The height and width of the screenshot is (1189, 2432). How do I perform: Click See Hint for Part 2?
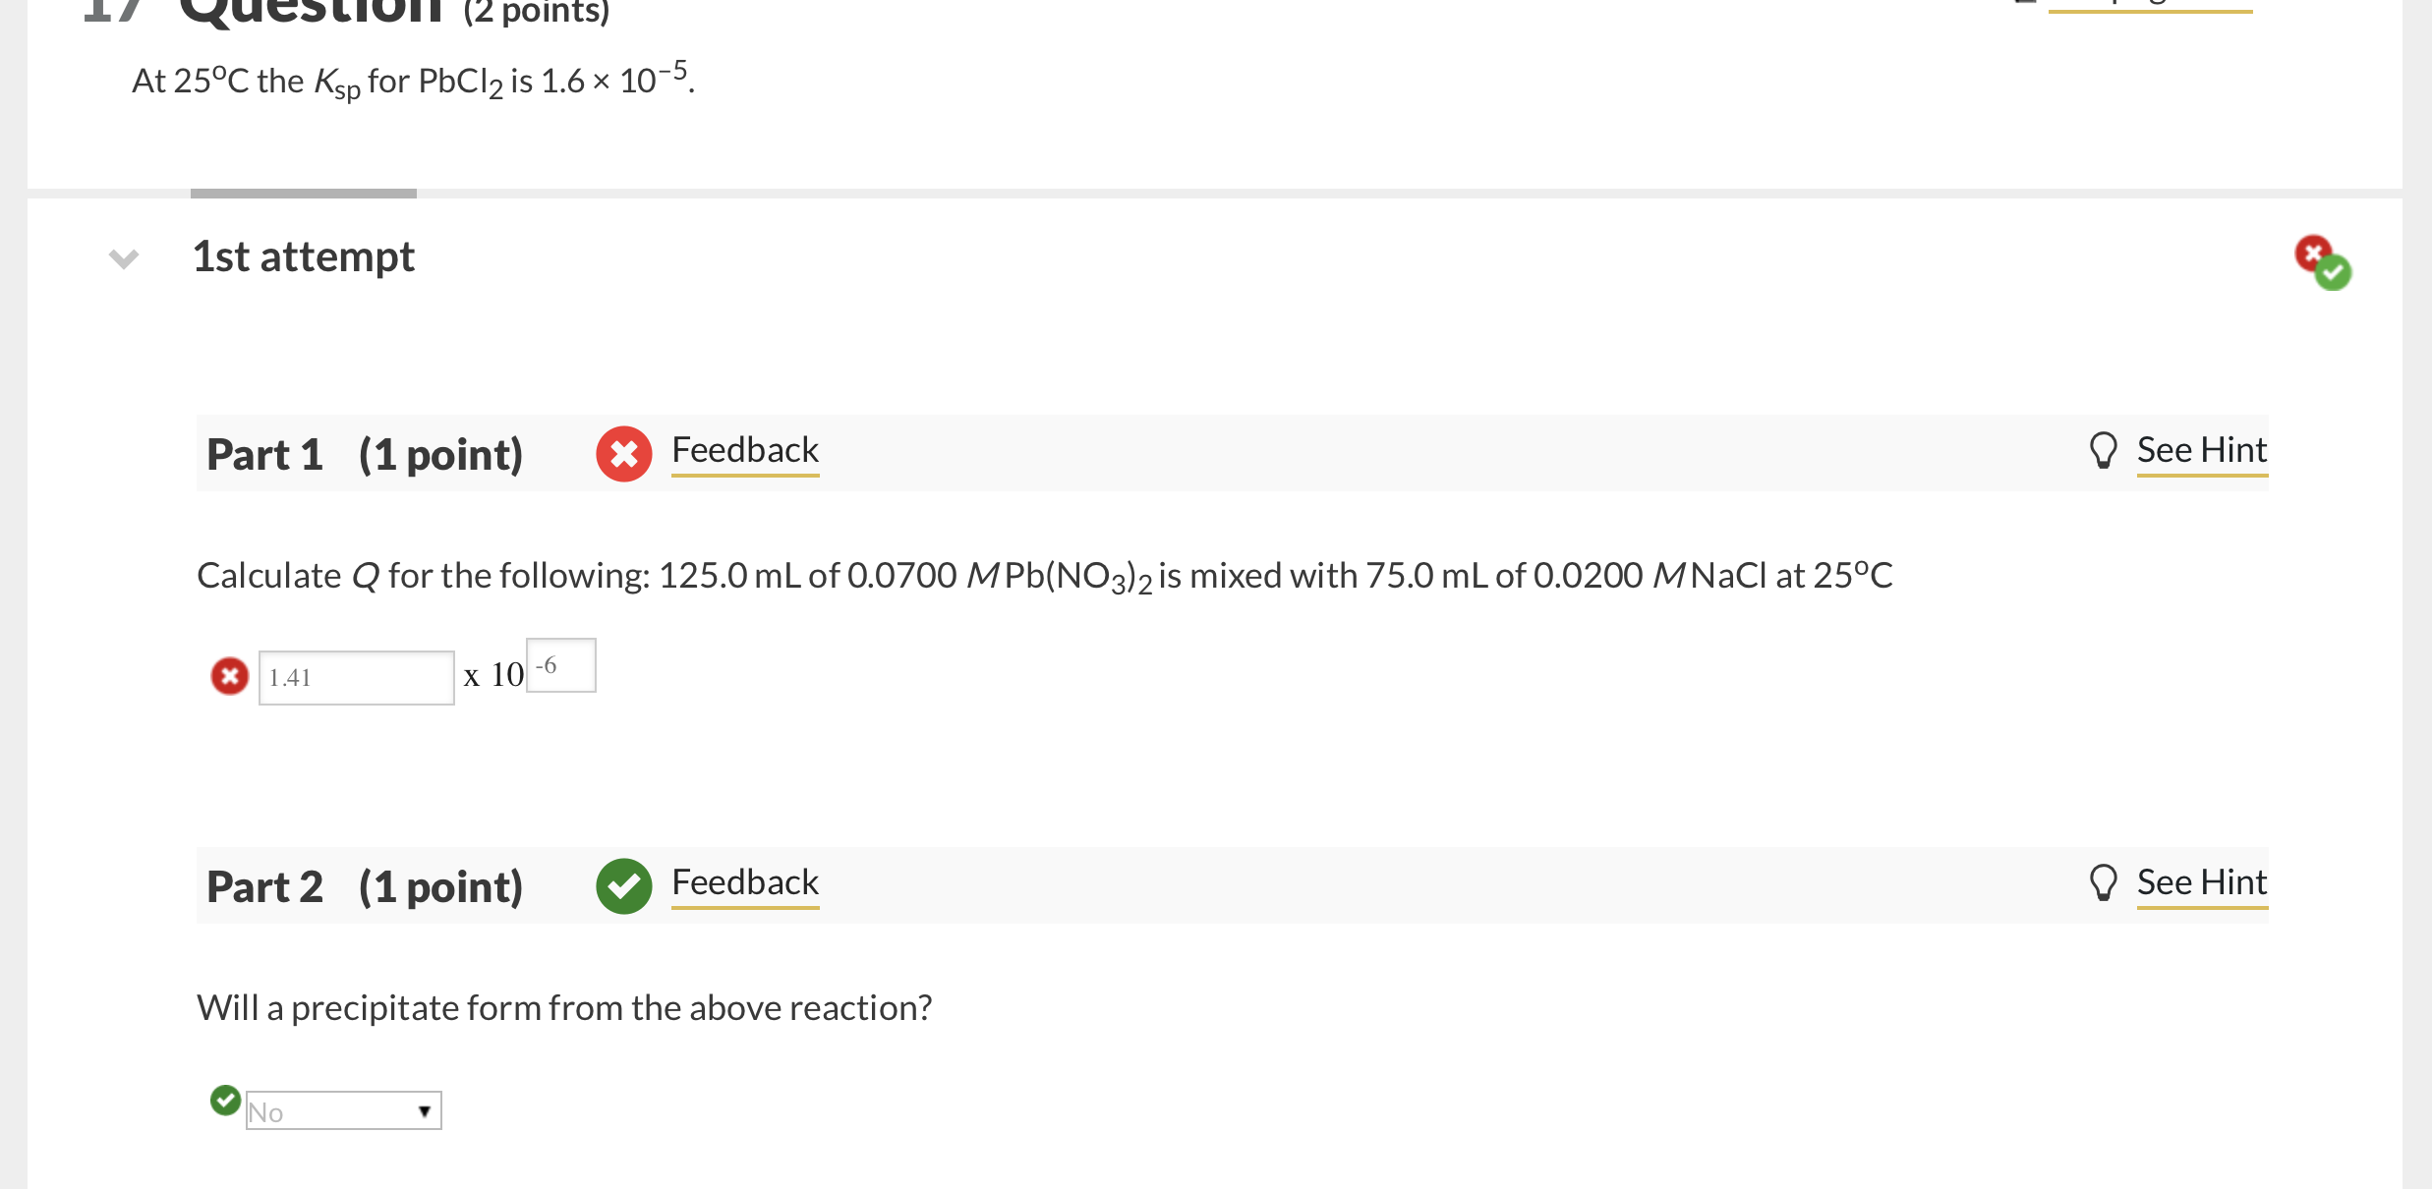pyautogui.click(x=2202, y=882)
